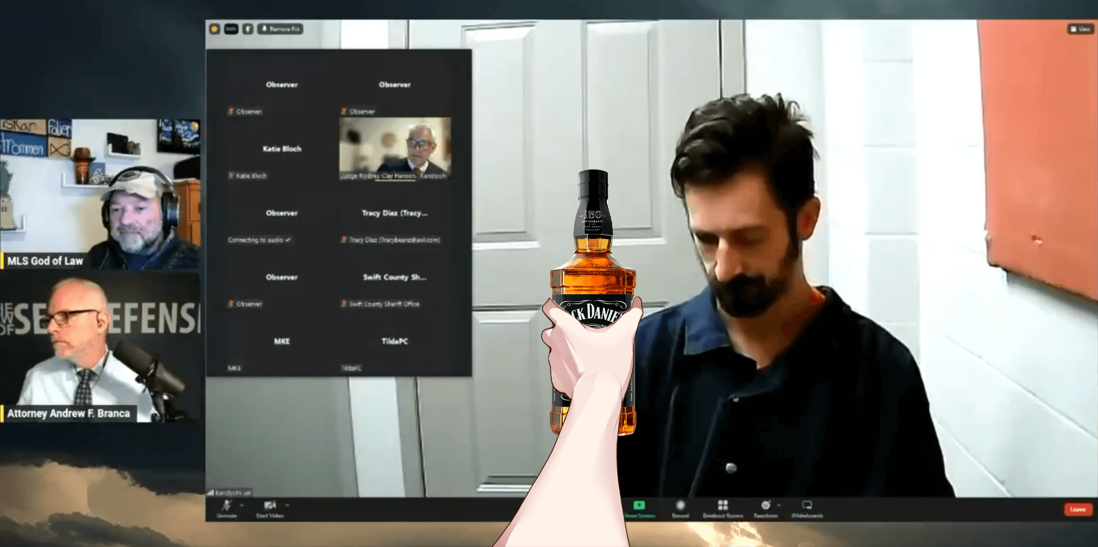Select the TildaPC participant tile
Screen dimensions: 1098x547
[x=395, y=341]
